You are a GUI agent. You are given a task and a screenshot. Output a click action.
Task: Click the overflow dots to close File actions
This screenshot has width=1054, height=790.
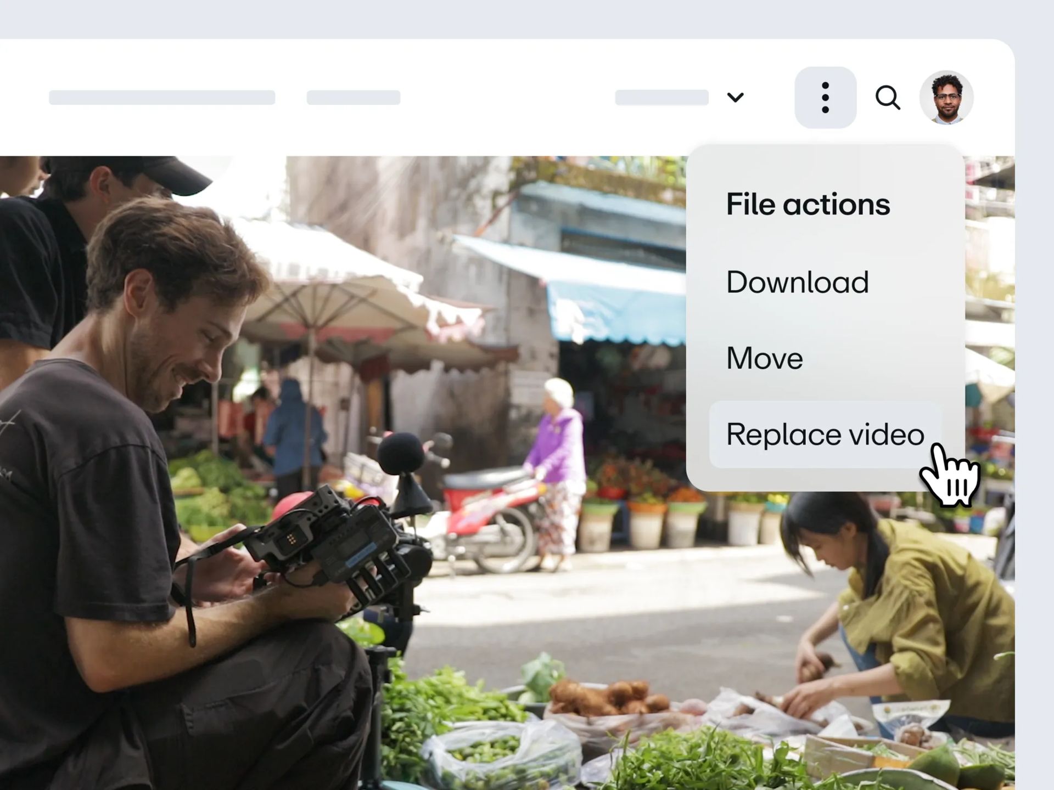(825, 97)
